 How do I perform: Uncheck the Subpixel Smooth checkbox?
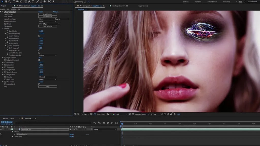tap(39, 60)
